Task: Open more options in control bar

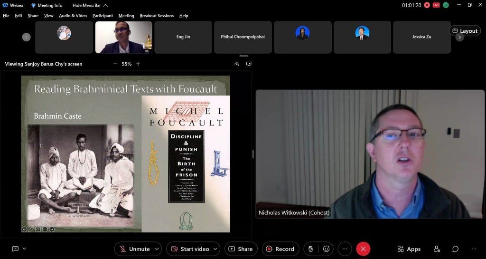Action: coord(345,249)
